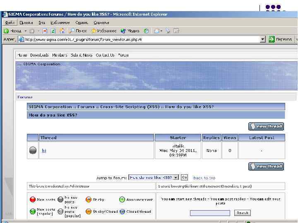Click the orange Sticky legend icon
Screen dimensions: 298x223
(89, 199)
